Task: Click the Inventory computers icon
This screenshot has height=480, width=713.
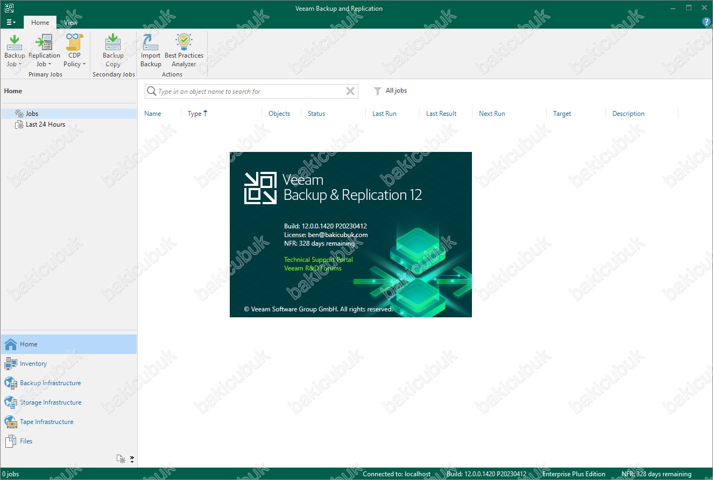Action: tap(11, 364)
